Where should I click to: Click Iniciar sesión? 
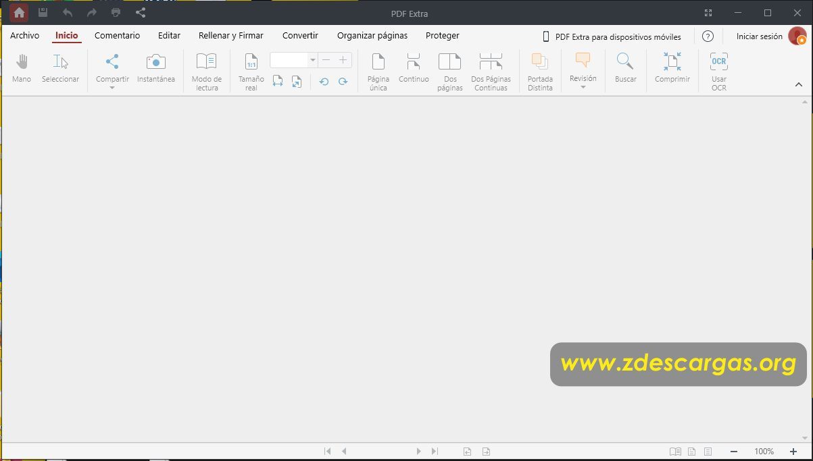point(760,37)
